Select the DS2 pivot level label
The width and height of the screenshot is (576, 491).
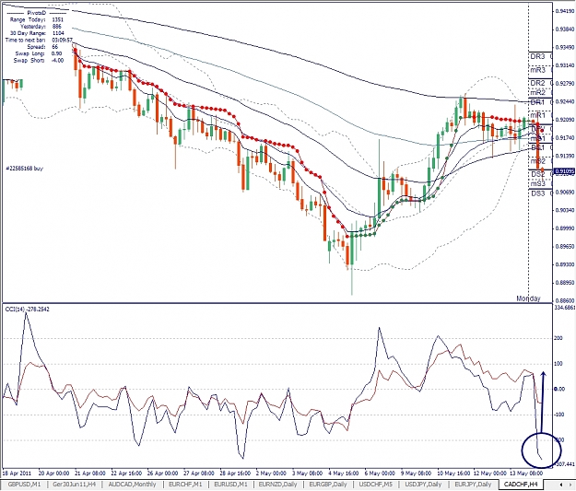(x=538, y=174)
